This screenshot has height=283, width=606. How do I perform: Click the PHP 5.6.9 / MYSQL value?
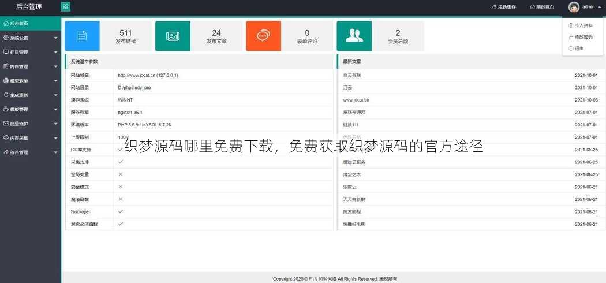pyautogui.click(x=144, y=125)
